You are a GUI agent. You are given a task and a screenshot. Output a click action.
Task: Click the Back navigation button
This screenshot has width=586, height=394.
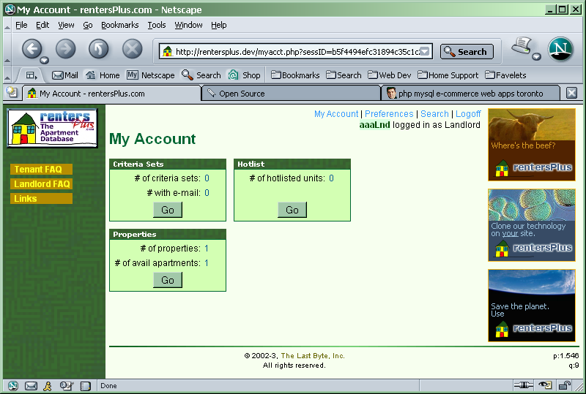[x=31, y=50]
